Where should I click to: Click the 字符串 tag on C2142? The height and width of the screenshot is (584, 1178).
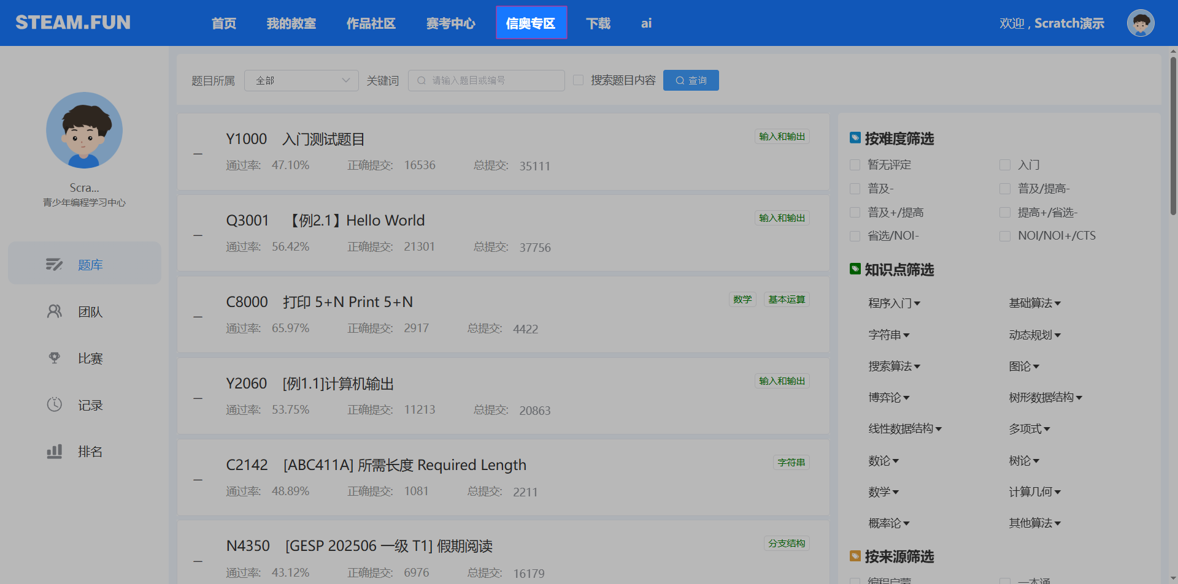pos(791,463)
